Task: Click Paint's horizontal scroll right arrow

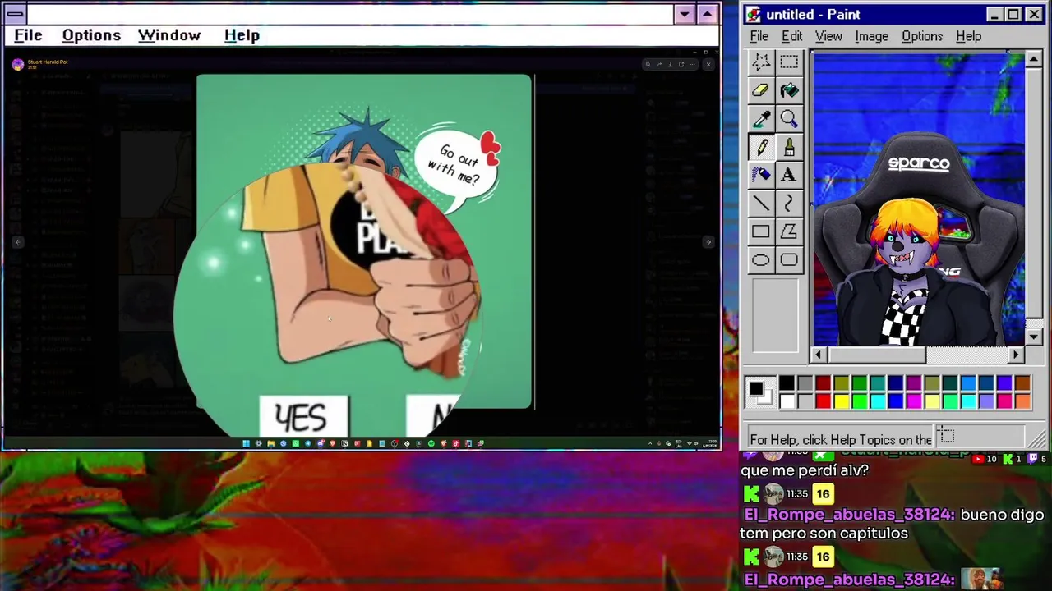Action: (x=1017, y=355)
